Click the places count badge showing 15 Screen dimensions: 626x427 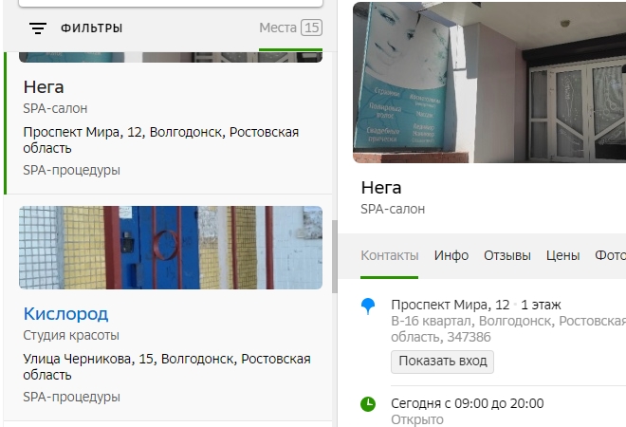(311, 28)
